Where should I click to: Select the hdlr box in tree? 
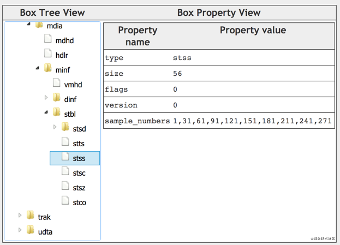(62, 55)
